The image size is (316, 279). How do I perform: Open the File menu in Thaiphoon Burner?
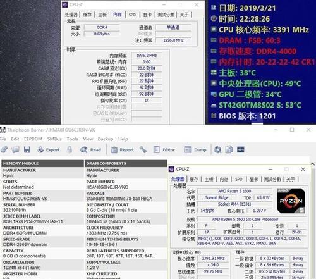tap(3, 139)
